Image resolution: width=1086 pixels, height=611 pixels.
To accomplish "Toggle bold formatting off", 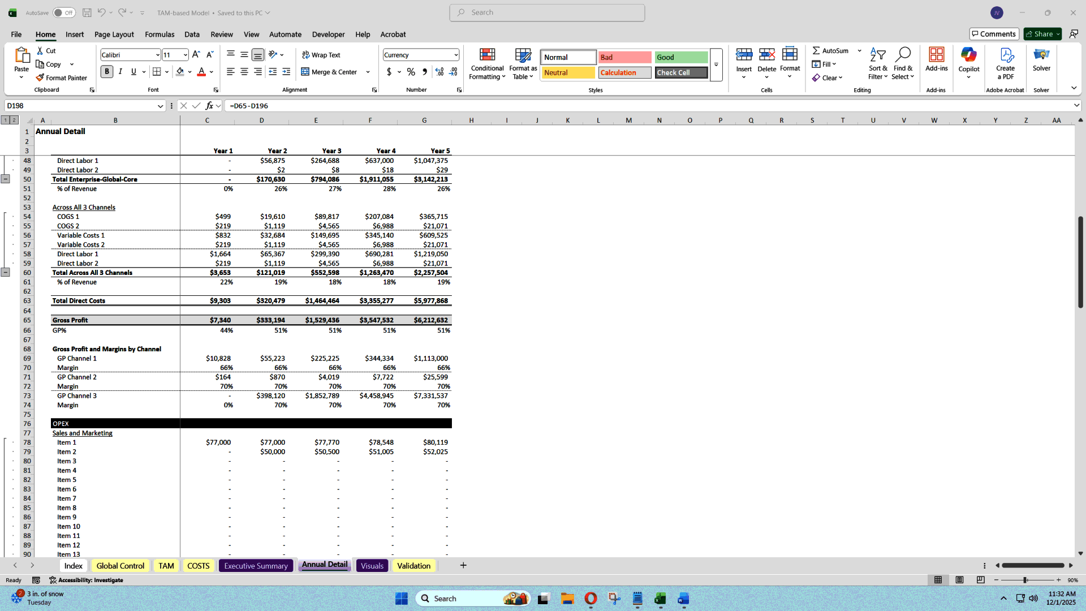I will pos(106,72).
